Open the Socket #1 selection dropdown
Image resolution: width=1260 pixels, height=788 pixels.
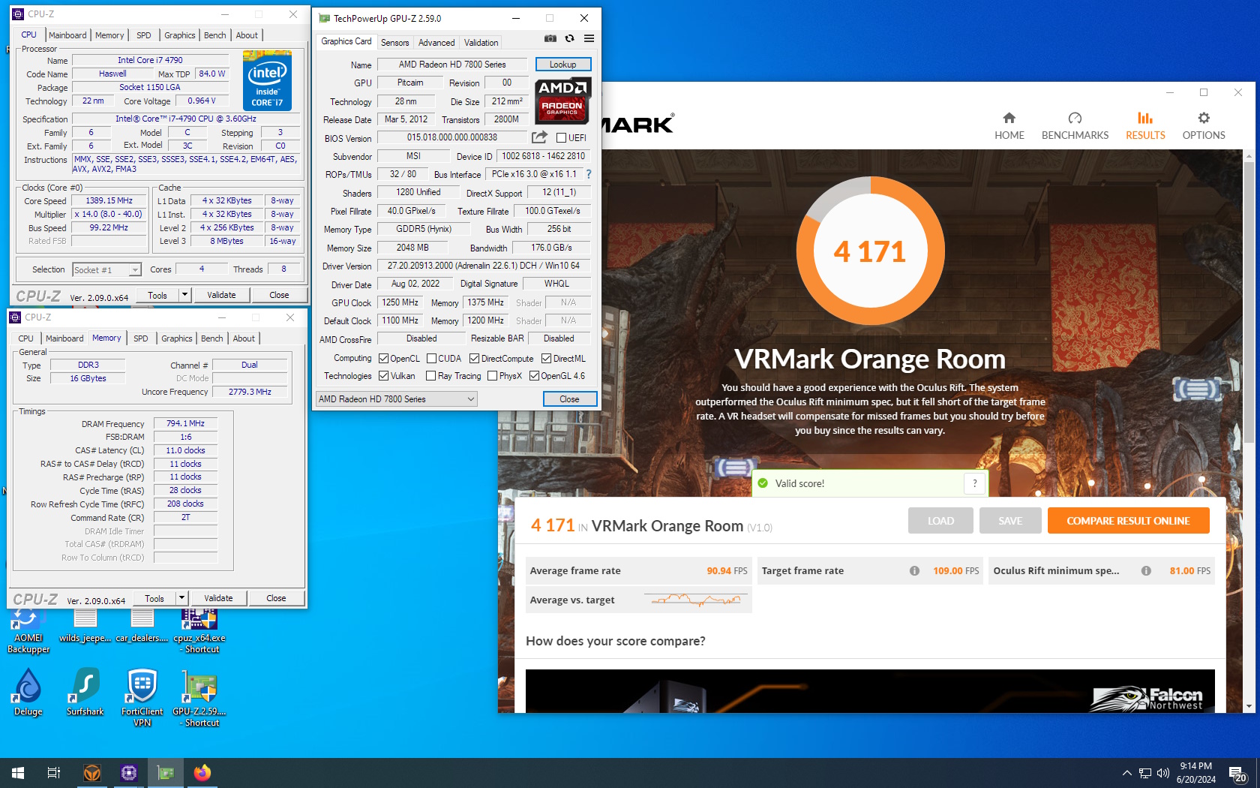pos(106,270)
